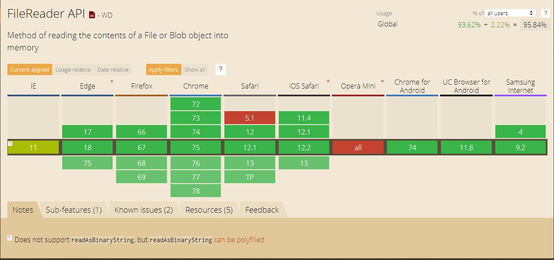Click the 95.84% total usage value
554x260 pixels.
click(x=535, y=25)
